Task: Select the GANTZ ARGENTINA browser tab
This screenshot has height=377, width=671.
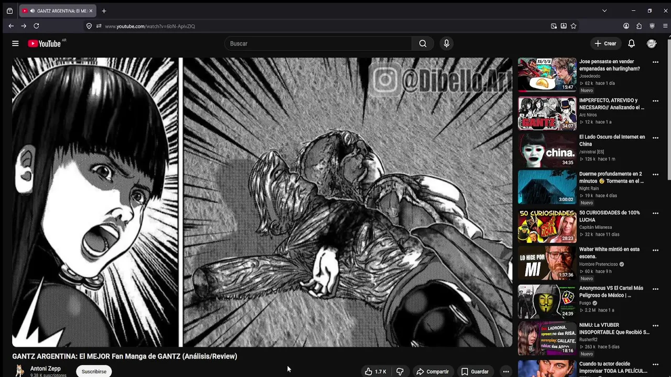Action: [57, 10]
